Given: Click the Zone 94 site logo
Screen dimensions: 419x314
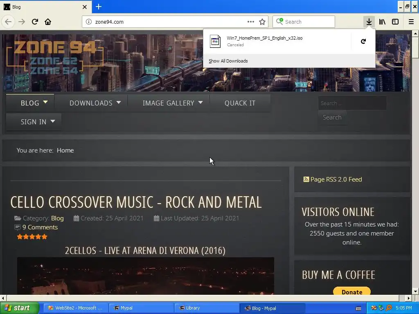Looking at the screenshot, I should pos(54,58).
